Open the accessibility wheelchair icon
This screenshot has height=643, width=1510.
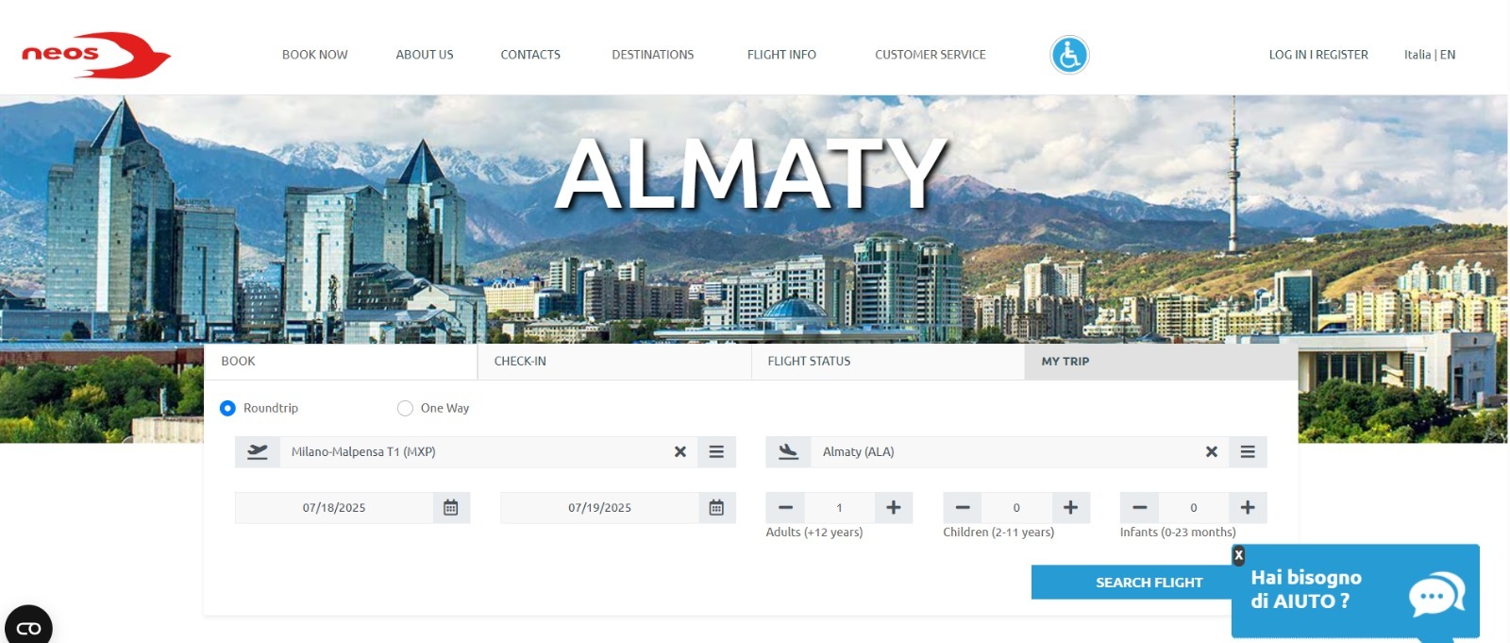(1069, 55)
